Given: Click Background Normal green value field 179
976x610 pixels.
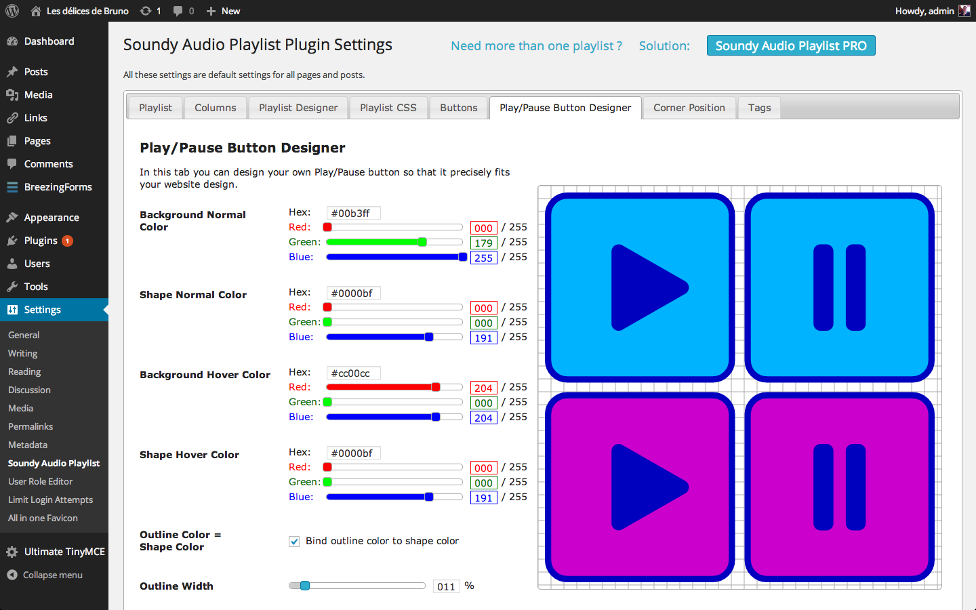Looking at the screenshot, I should click(x=484, y=243).
